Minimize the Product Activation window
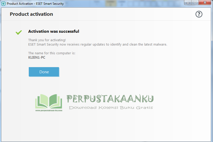Image resolution: width=213 pixels, height=142 pixels. (188, 3)
